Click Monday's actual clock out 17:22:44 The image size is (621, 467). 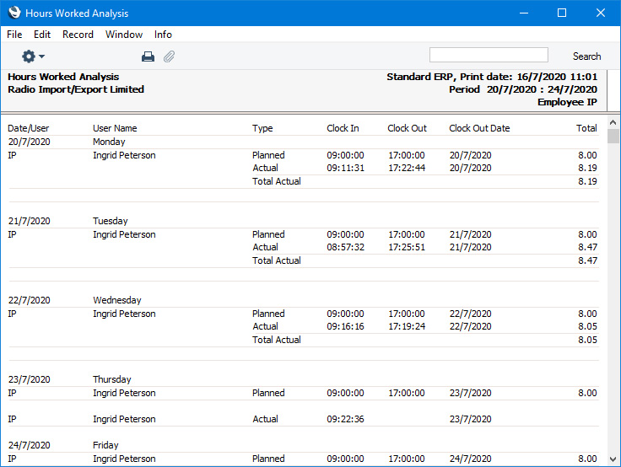point(407,168)
